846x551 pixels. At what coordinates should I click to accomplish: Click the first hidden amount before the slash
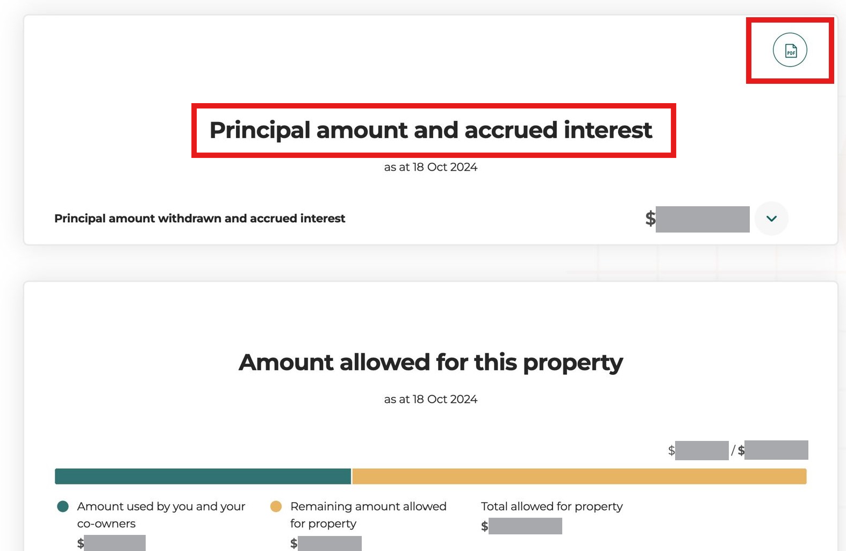tap(698, 451)
